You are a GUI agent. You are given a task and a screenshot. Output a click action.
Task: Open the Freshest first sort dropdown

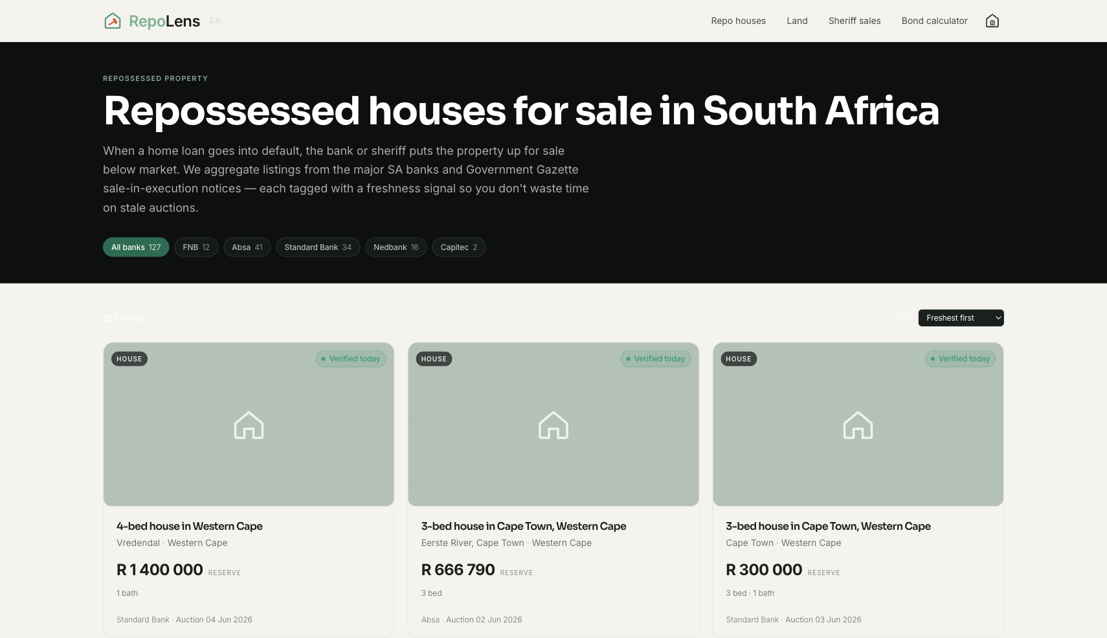961,318
